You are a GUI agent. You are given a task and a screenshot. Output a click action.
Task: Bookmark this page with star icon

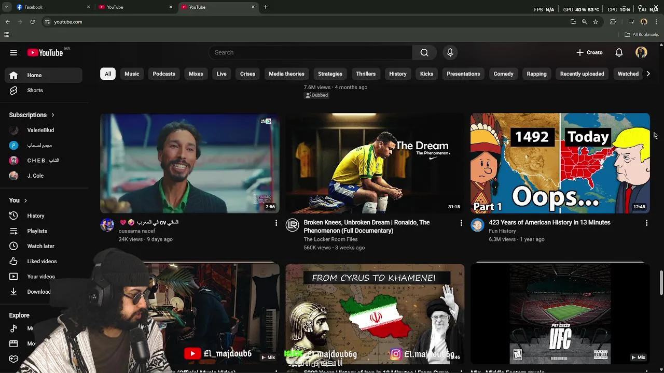click(x=596, y=22)
